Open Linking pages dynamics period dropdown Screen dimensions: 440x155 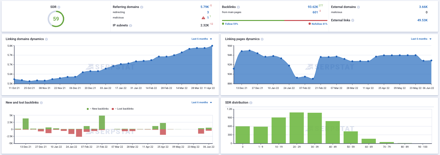tap(421, 39)
